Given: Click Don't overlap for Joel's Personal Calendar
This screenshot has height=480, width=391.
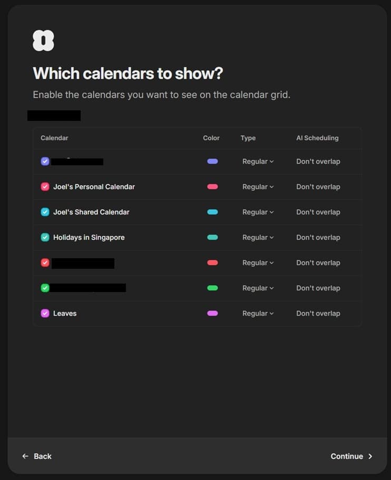Looking at the screenshot, I should coord(318,187).
